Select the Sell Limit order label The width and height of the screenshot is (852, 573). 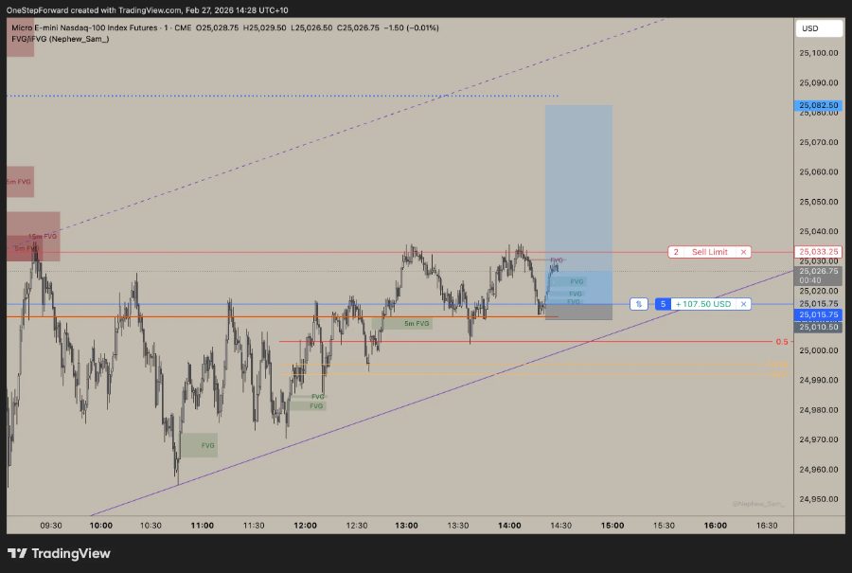(x=709, y=252)
